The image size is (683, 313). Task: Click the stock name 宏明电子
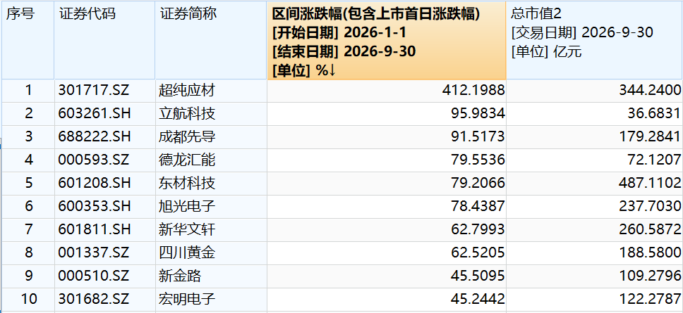click(x=187, y=299)
